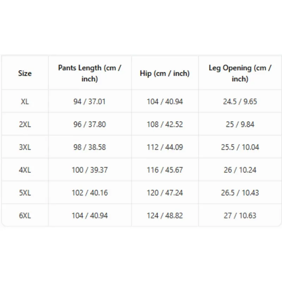Select the 6XL size row label
The image size is (282, 282).
[x=25, y=215]
